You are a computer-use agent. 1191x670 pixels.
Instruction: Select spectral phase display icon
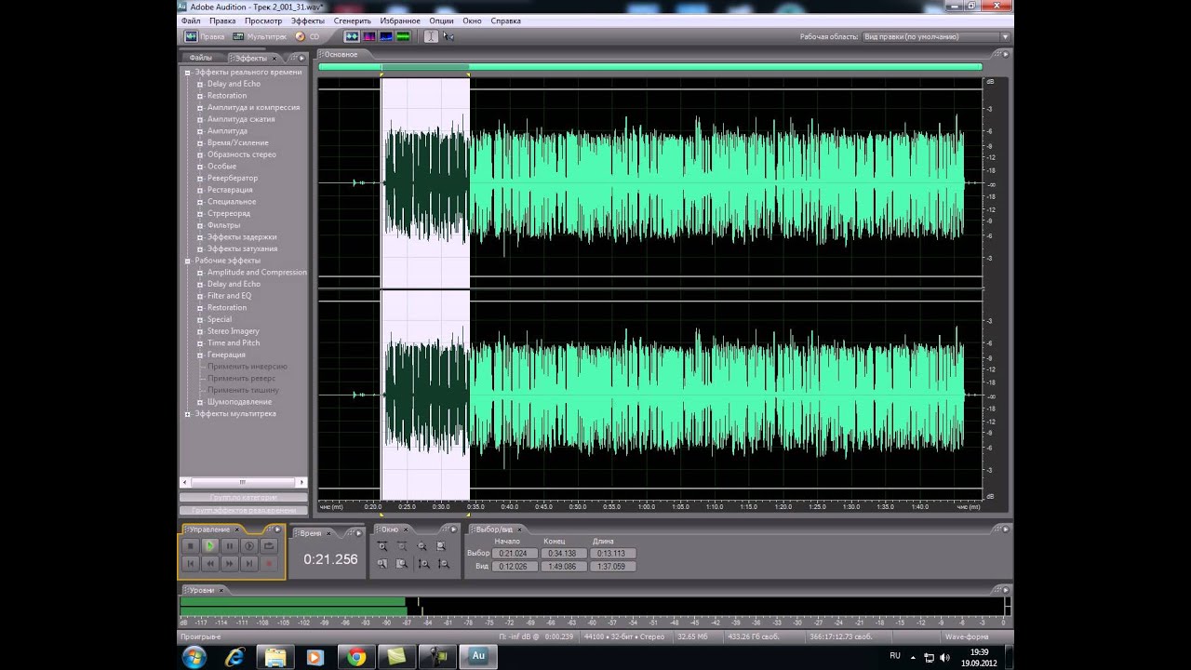[403, 36]
